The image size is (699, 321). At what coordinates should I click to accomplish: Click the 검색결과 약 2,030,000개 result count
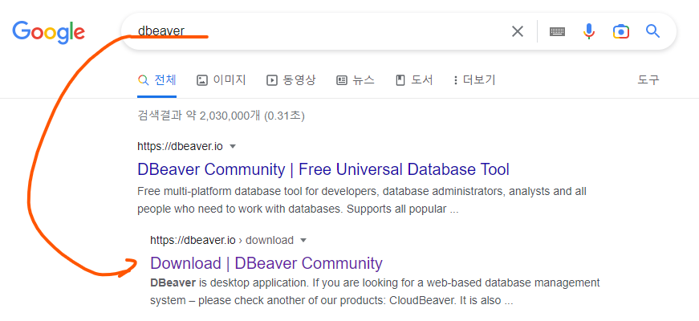pyautogui.click(x=221, y=116)
